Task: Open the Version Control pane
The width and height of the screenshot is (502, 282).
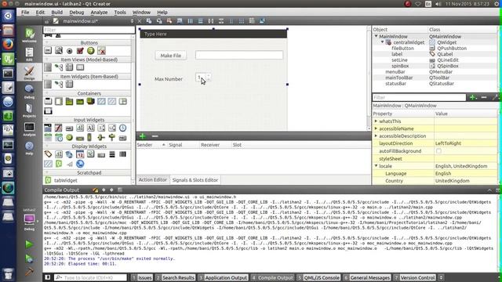Action: [x=414, y=277]
